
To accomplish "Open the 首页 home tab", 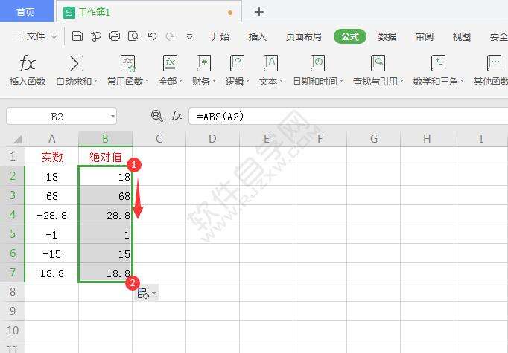I will tap(26, 12).
